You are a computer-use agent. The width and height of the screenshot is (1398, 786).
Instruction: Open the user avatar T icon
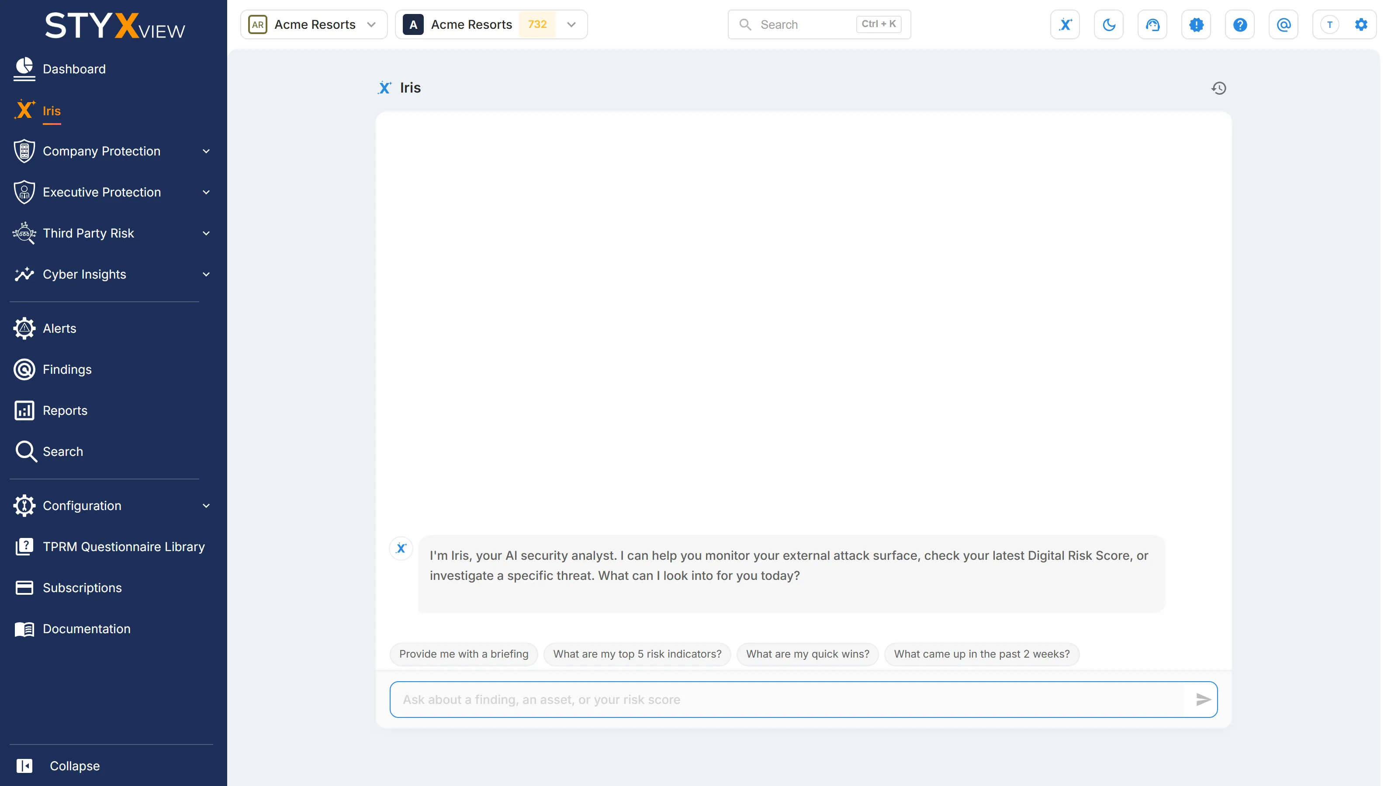click(x=1329, y=24)
